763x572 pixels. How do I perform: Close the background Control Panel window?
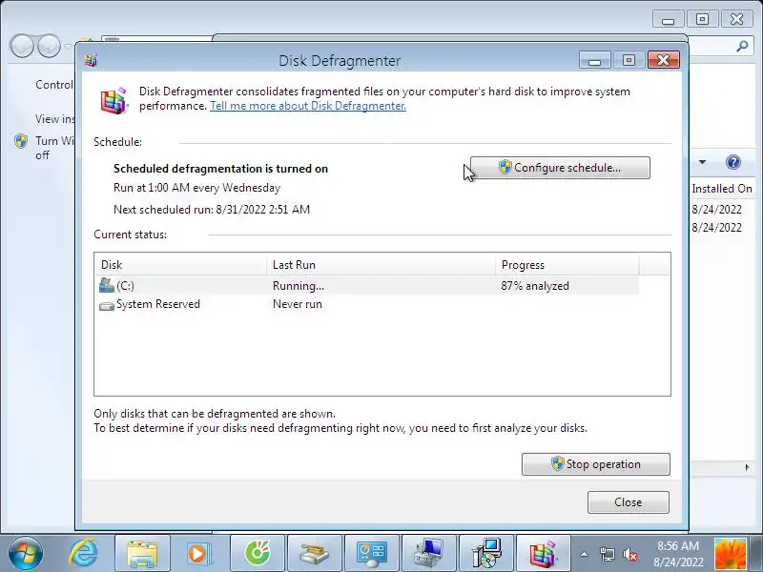pyautogui.click(x=736, y=19)
